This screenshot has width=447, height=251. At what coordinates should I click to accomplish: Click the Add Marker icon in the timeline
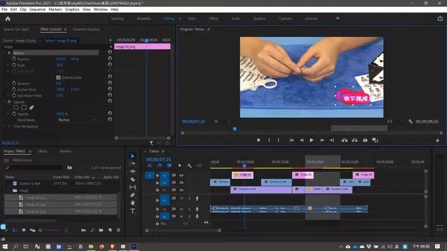pos(179,166)
